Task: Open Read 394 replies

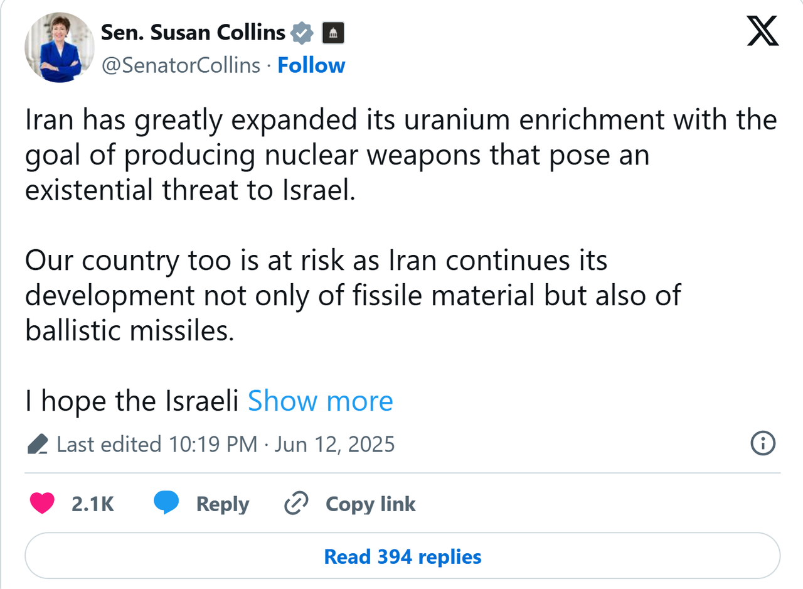Action: pos(402,556)
